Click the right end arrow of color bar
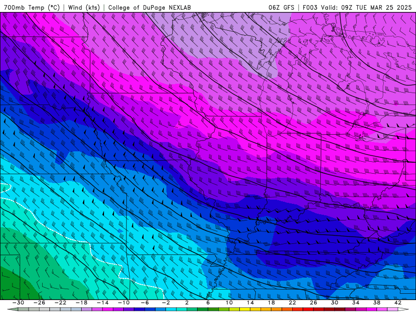Image resolution: width=416 pixels, height=312 pixels. click(404, 309)
